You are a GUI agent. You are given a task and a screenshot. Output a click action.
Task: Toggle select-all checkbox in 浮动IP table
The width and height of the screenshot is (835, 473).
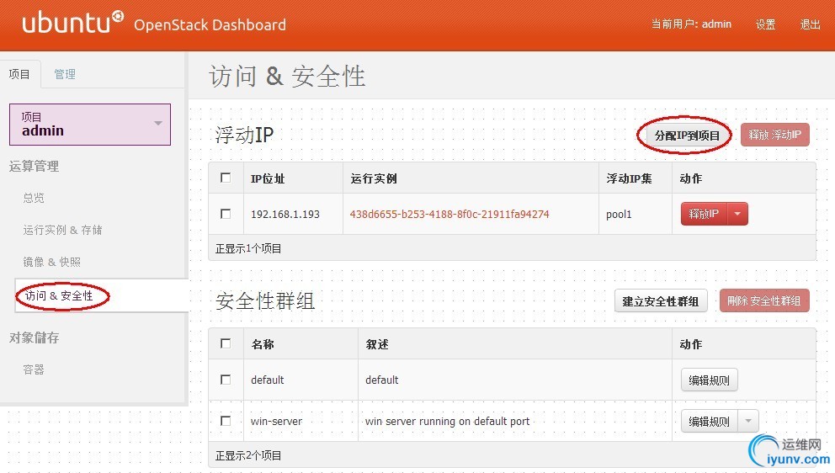(226, 178)
